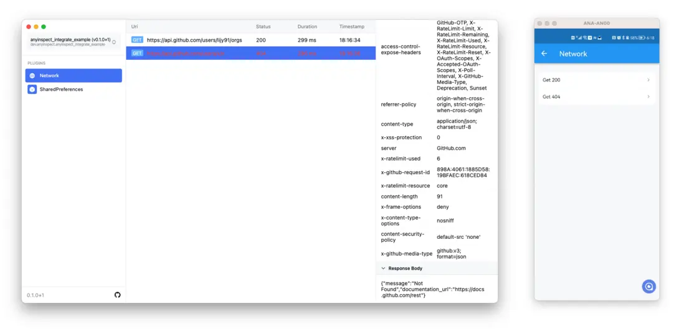Click the Uri column header
This screenshot has width=684, height=329.
click(x=135, y=27)
